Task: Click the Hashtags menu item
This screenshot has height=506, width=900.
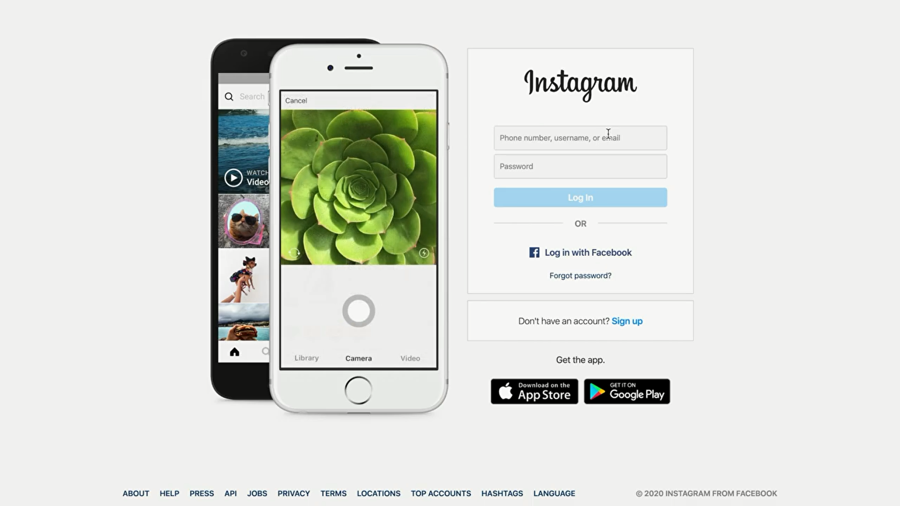Action: pyautogui.click(x=502, y=493)
